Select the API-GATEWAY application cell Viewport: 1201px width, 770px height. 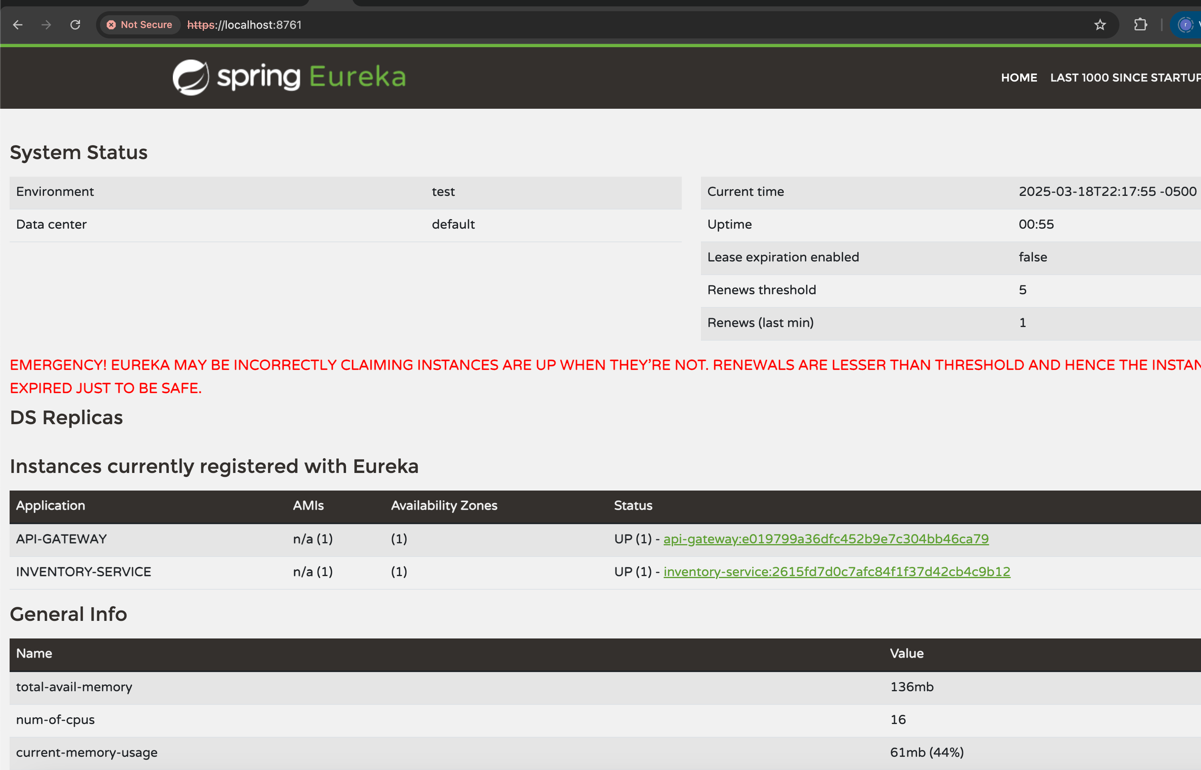point(61,539)
